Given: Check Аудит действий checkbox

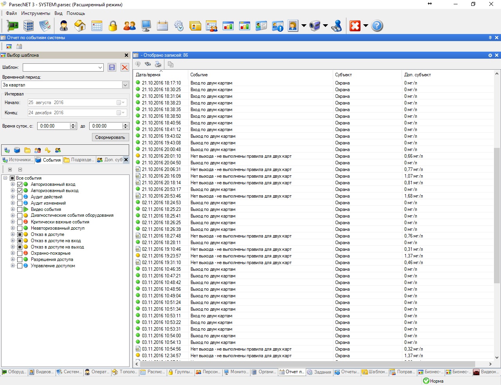Looking at the screenshot, I should tap(20, 197).
